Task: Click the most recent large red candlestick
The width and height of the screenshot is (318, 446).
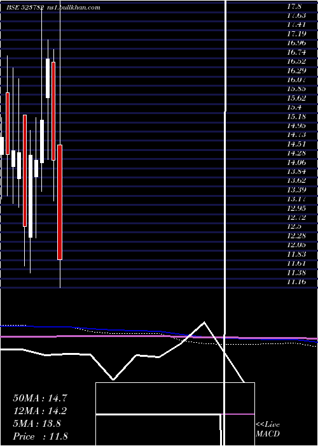Action: coord(60,202)
